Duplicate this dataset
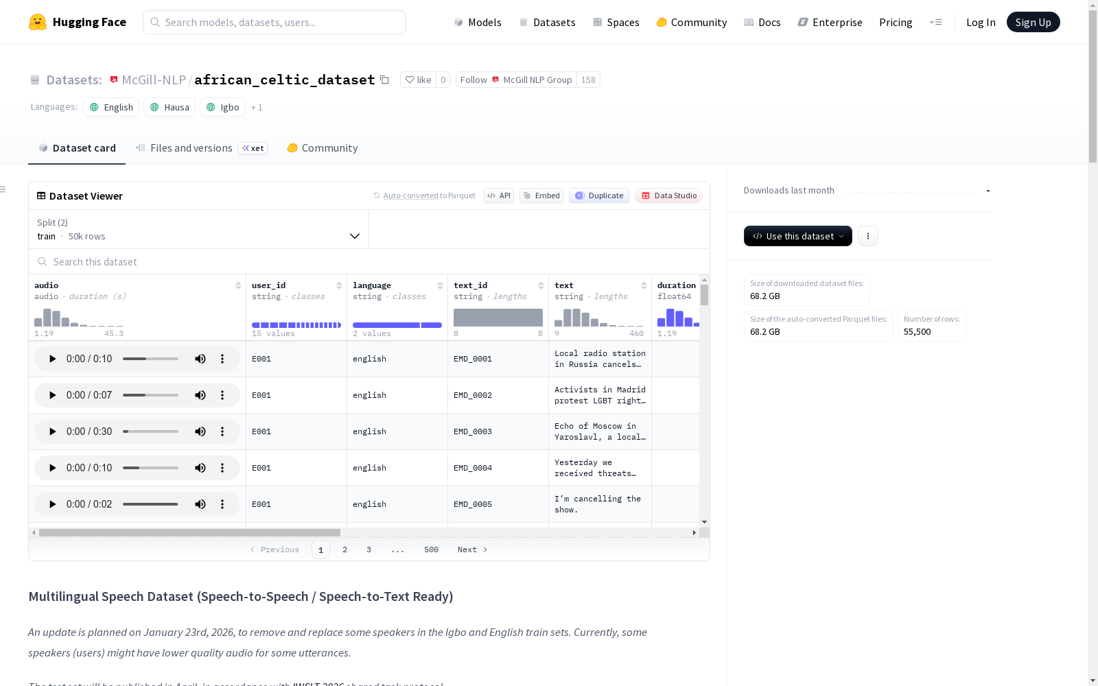This screenshot has height=686, width=1098. [x=599, y=196]
